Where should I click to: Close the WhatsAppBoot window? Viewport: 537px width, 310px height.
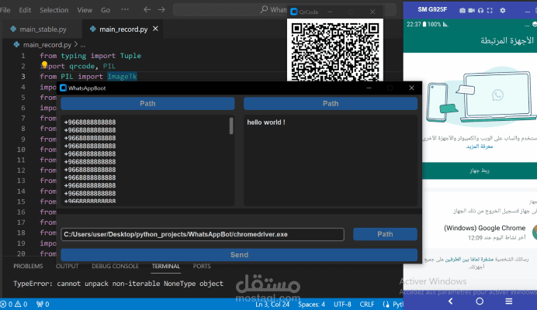411,88
